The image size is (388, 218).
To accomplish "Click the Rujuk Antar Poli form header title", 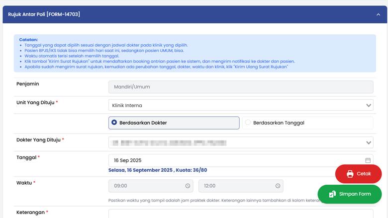I will point(44,14).
